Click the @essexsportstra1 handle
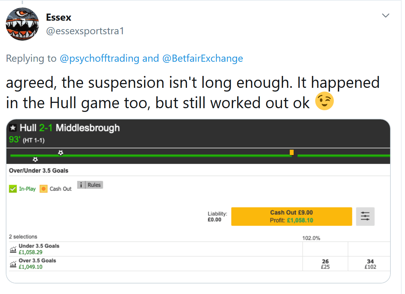Image resolution: width=405 pixels, height=294 pixels. pyautogui.click(x=85, y=31)
